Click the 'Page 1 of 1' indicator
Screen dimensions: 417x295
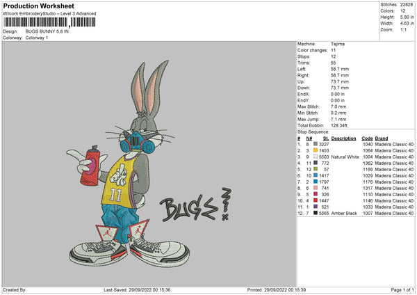pos(402,289)
